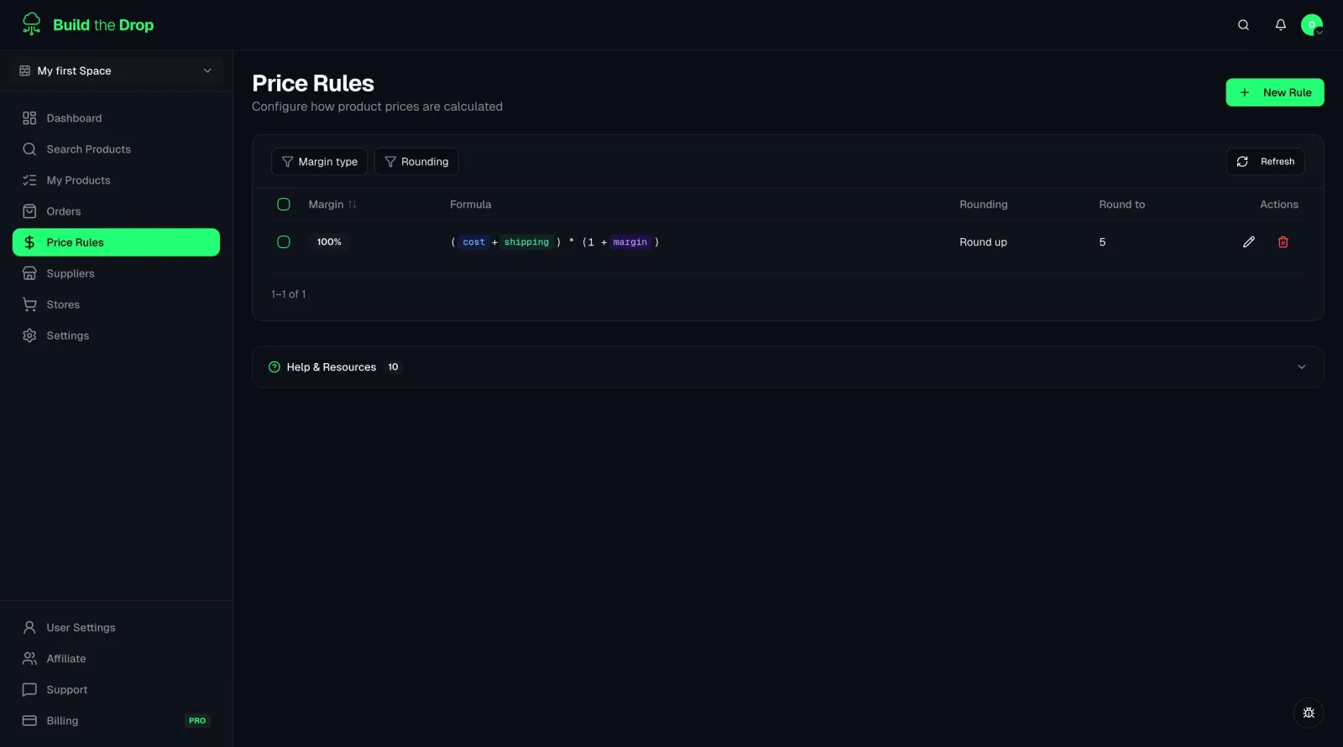Click the 1–1 of 1 pagination text
This screenshot has width=1343, height=747.
click(x=289, y=294)
